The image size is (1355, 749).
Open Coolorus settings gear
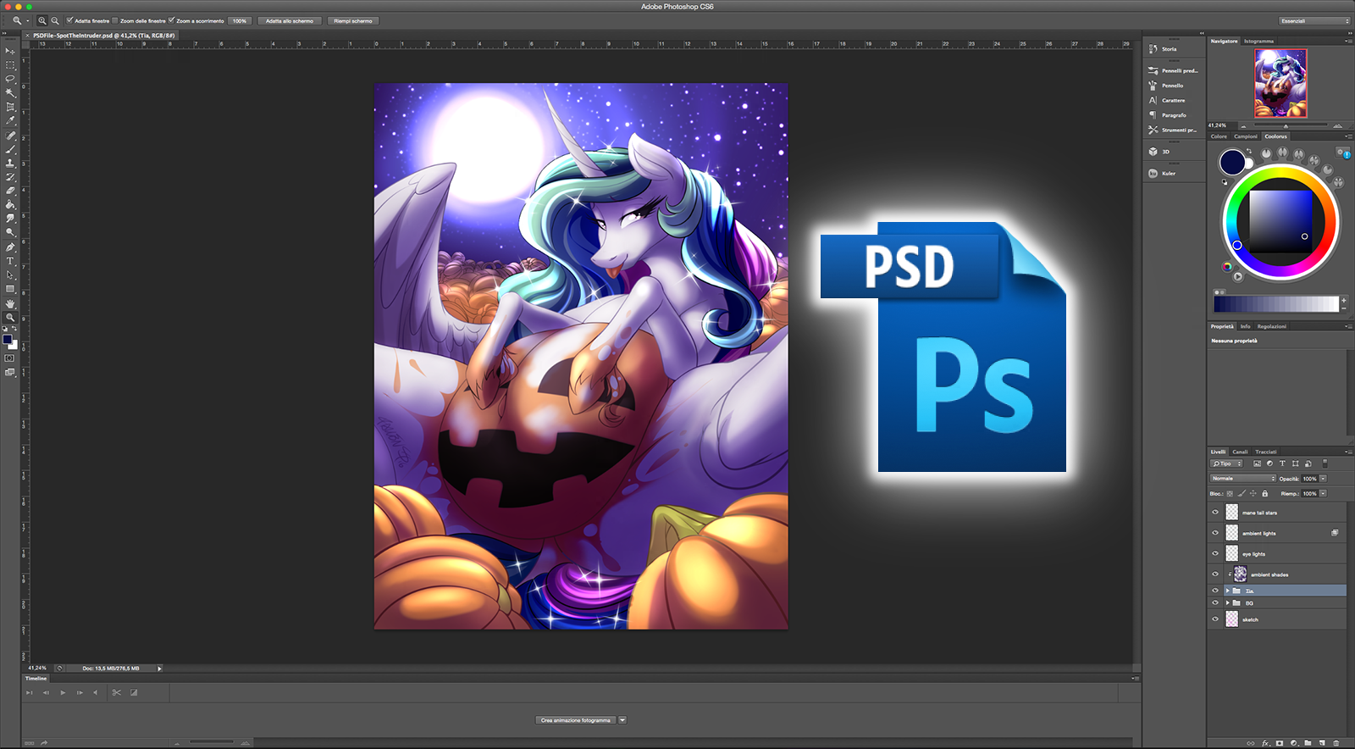[x=1341, y=151]
